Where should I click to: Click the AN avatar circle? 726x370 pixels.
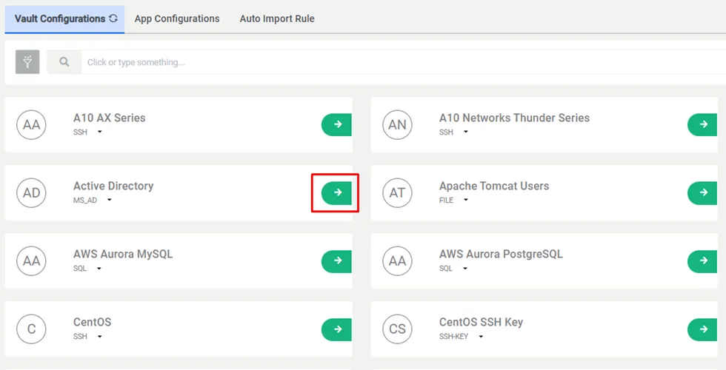[397, 124]
